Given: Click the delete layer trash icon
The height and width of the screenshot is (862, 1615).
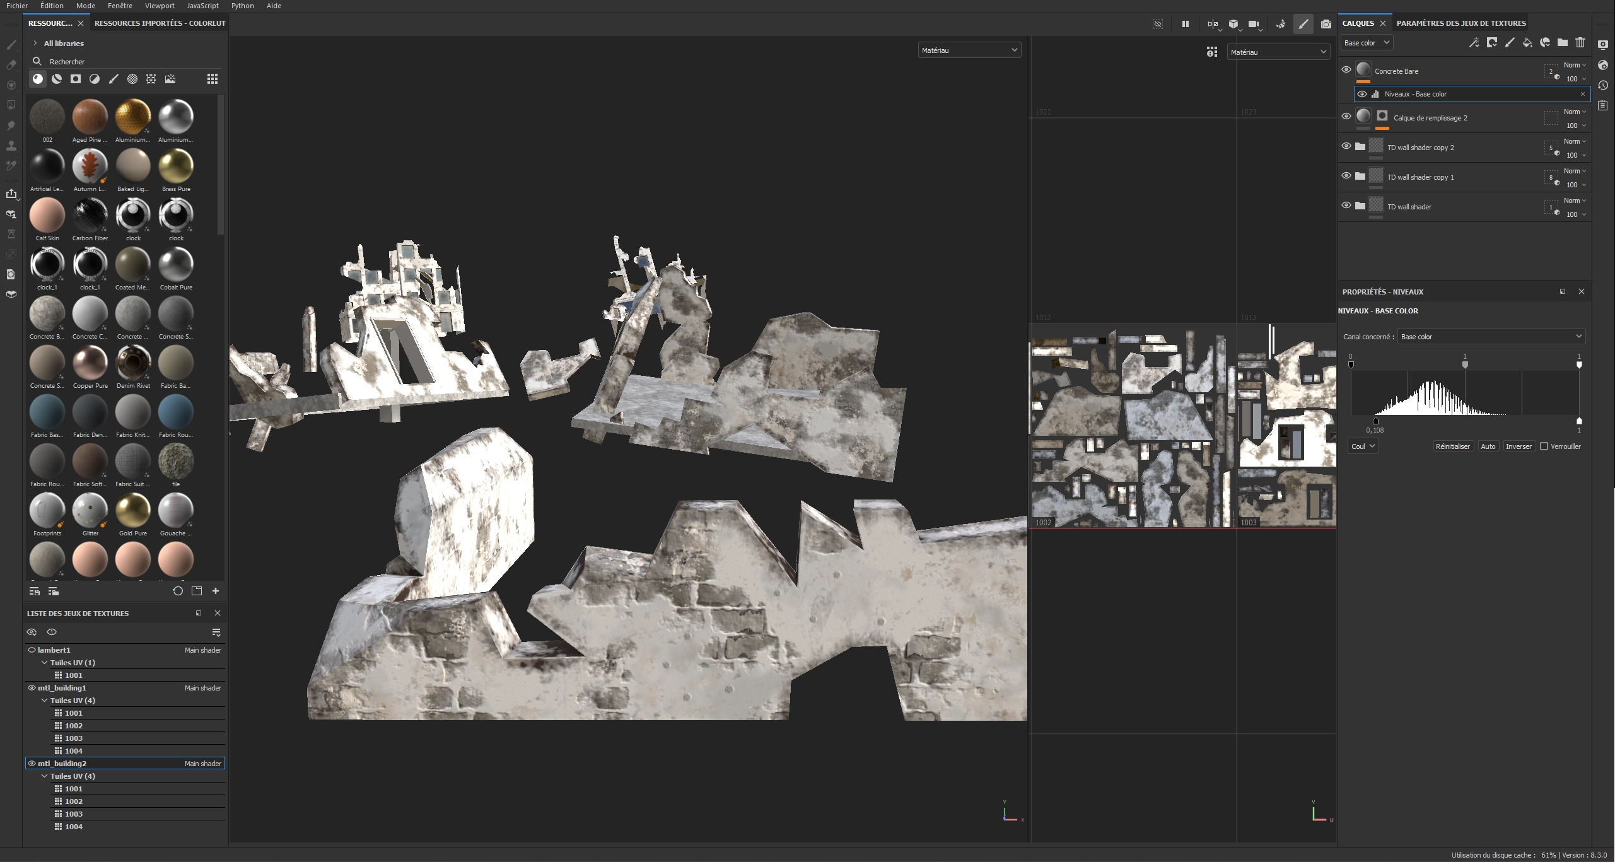Looking at the screenshot, I should click(x=1580, y=43).
